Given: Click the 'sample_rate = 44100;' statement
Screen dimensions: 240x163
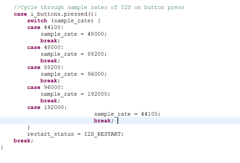Looking at the screenshot, I should [127, 114].
